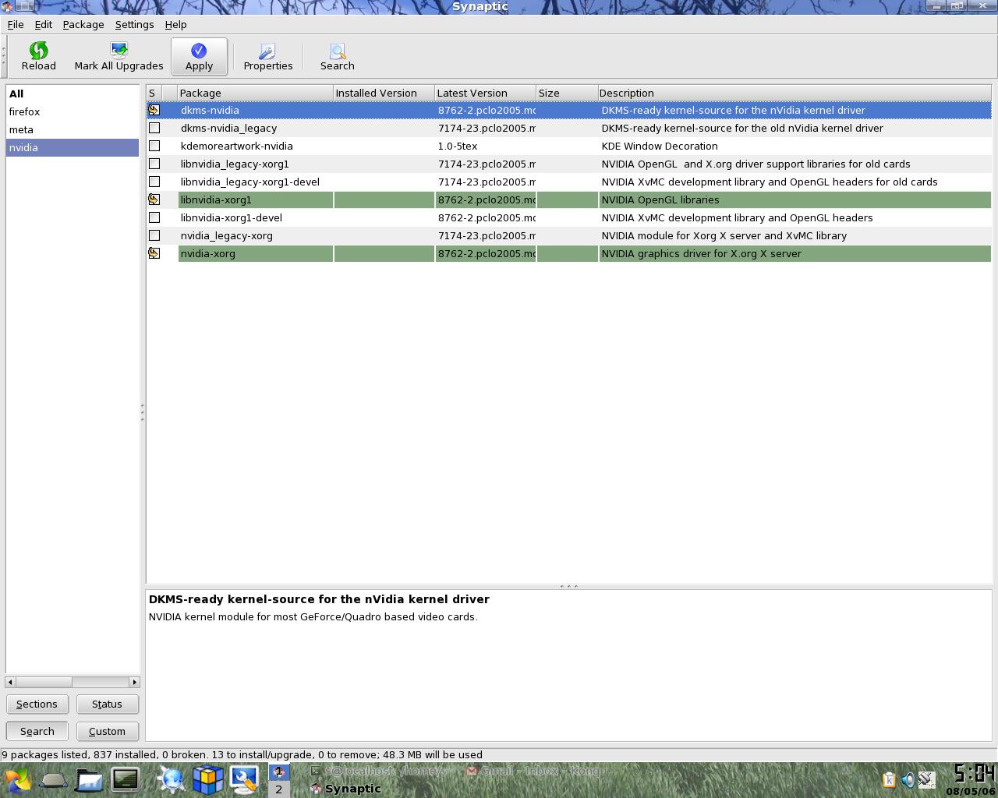Screen dimensions: 998x798
Task: Sort by the Size column header
Action: (567, 93)
